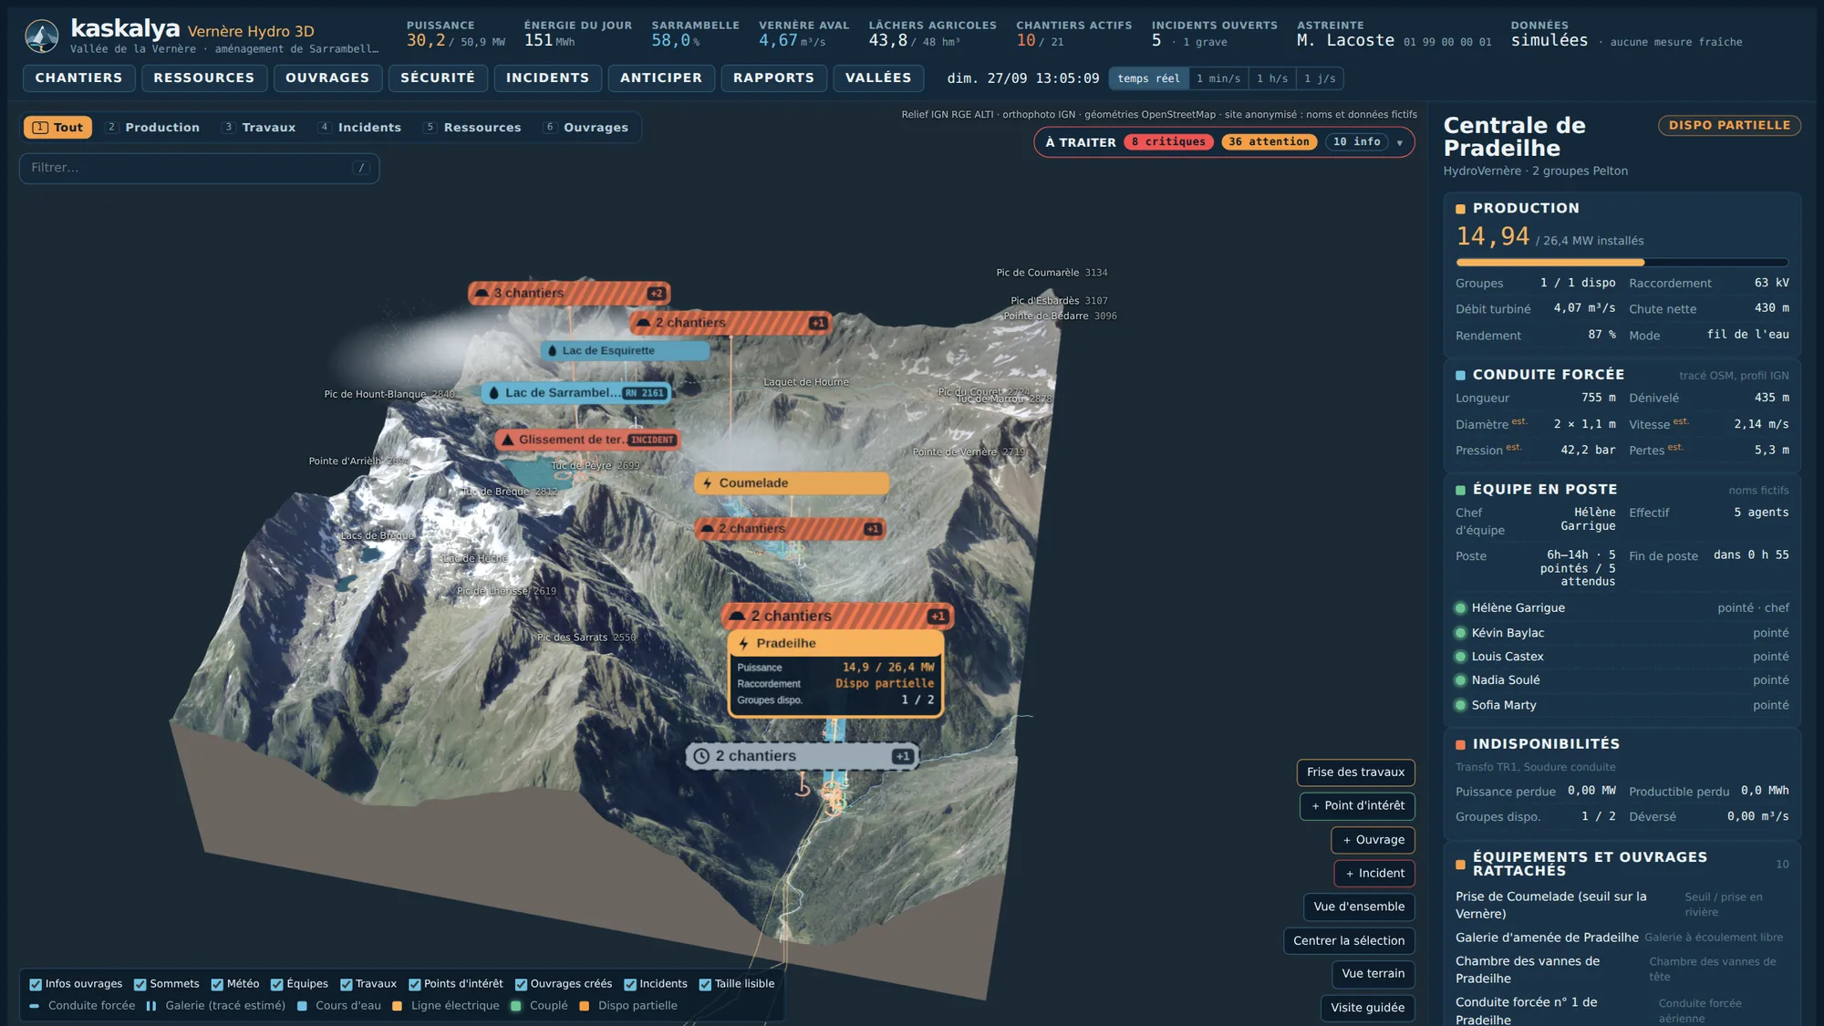Click the clock icon on grey 2 chantiers label
Screen dimensions: 1824x1026
[x=701, y=756]
